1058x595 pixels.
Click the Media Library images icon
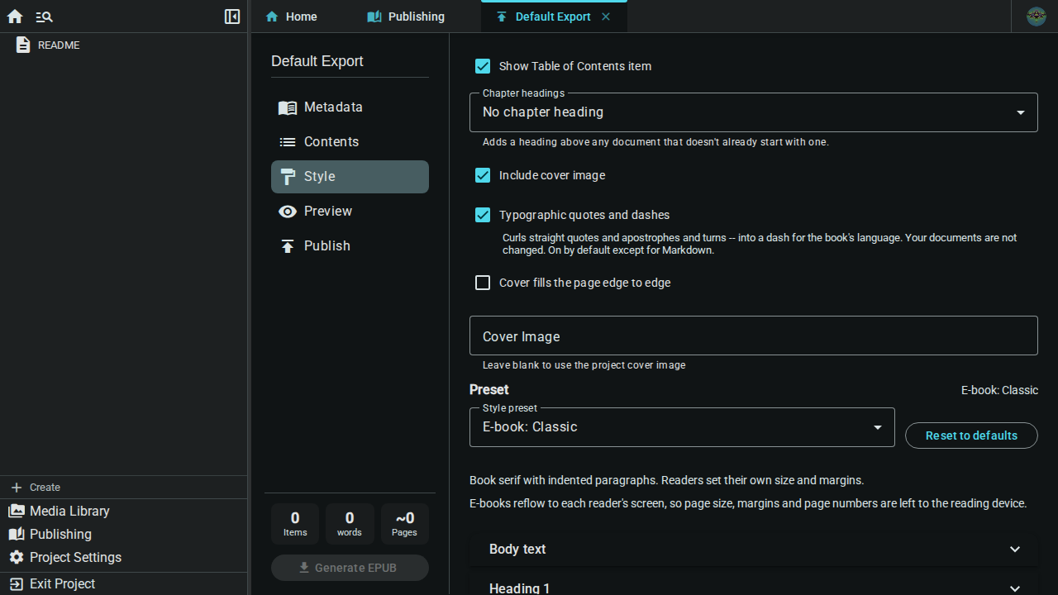click(17, 511)
